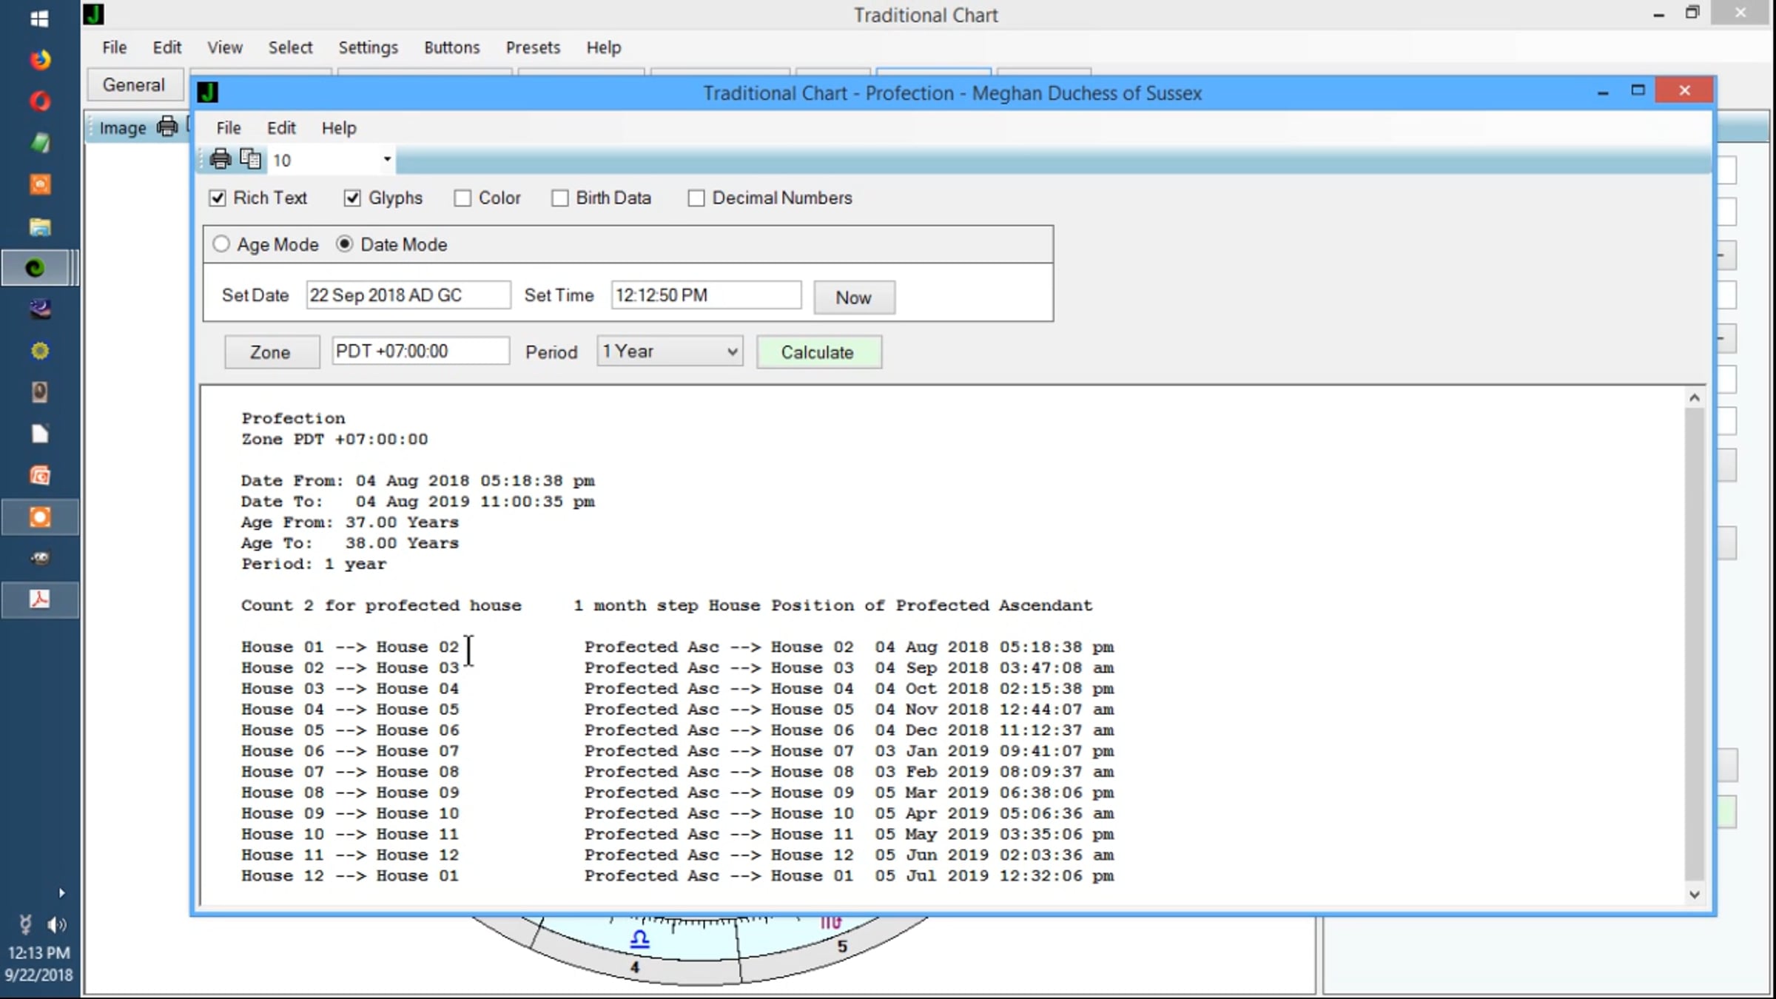This screenshot has height=999, width=1776.
Task: Open the GIMP taskbar icon
Action: pos(40,558)
